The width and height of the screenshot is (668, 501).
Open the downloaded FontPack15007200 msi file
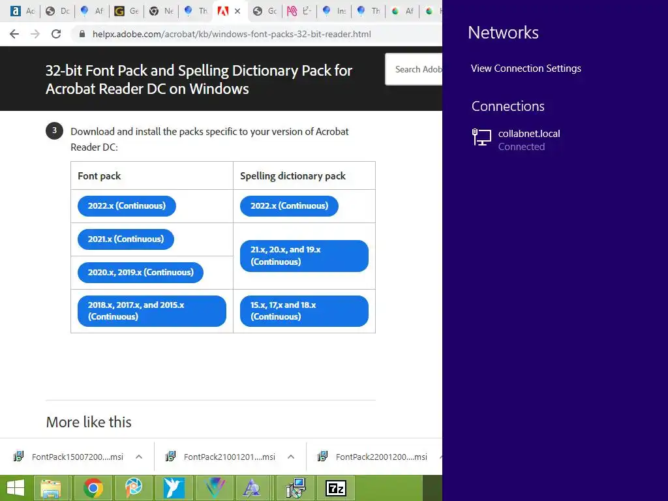click(x=77, y=457)
